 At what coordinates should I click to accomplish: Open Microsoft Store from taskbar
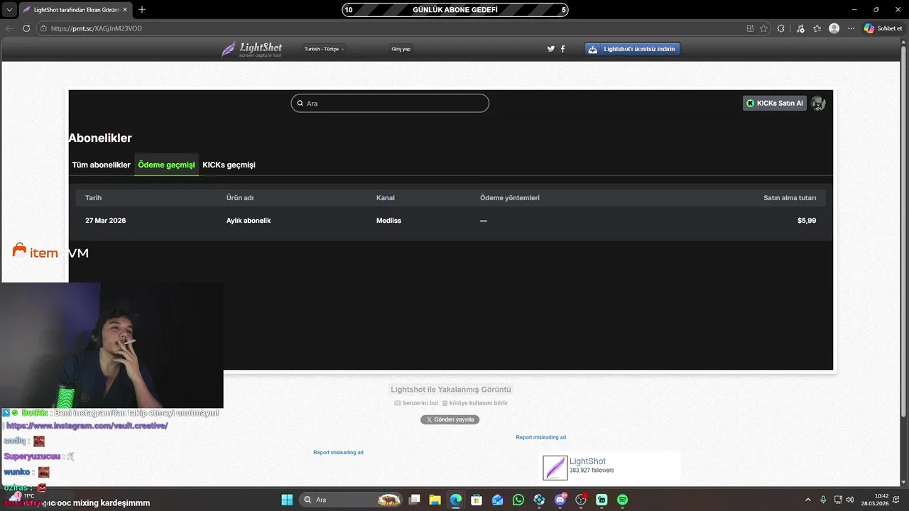pos(477,500)
